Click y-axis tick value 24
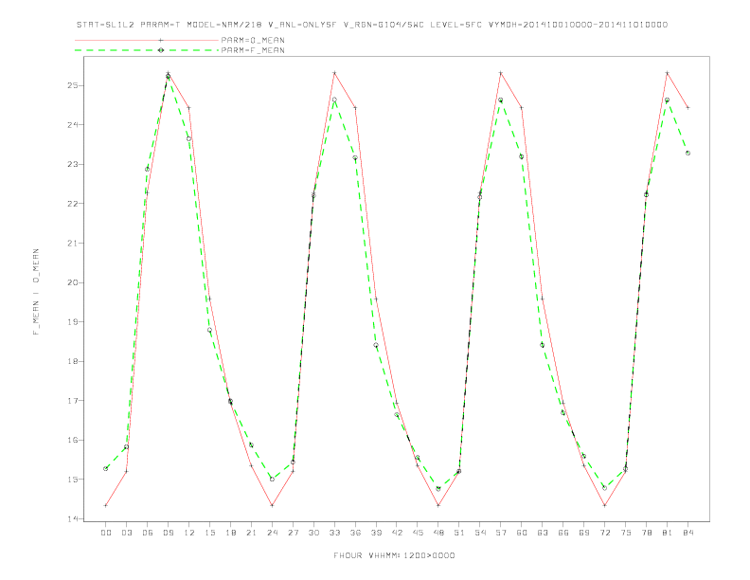The image size is (750, 580). [x=72, y=125]
